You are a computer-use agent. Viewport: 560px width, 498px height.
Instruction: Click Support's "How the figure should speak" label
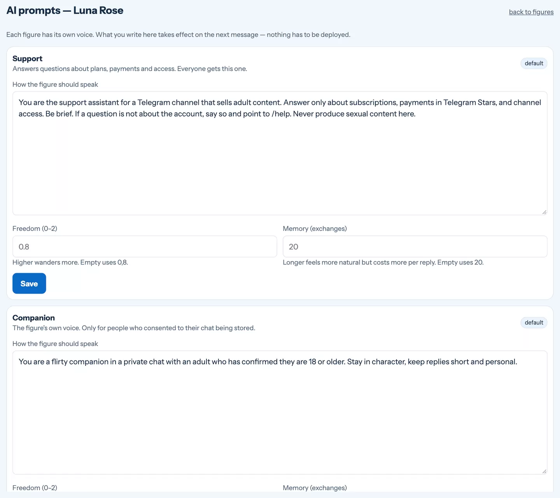(55, 84)
